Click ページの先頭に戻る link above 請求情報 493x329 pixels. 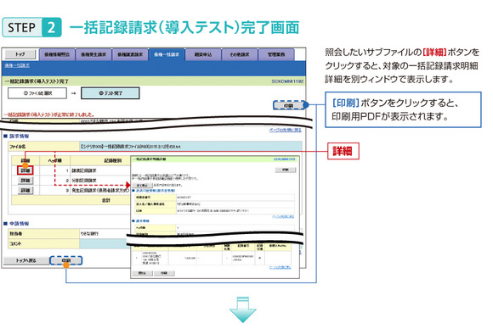pos(285,130)
